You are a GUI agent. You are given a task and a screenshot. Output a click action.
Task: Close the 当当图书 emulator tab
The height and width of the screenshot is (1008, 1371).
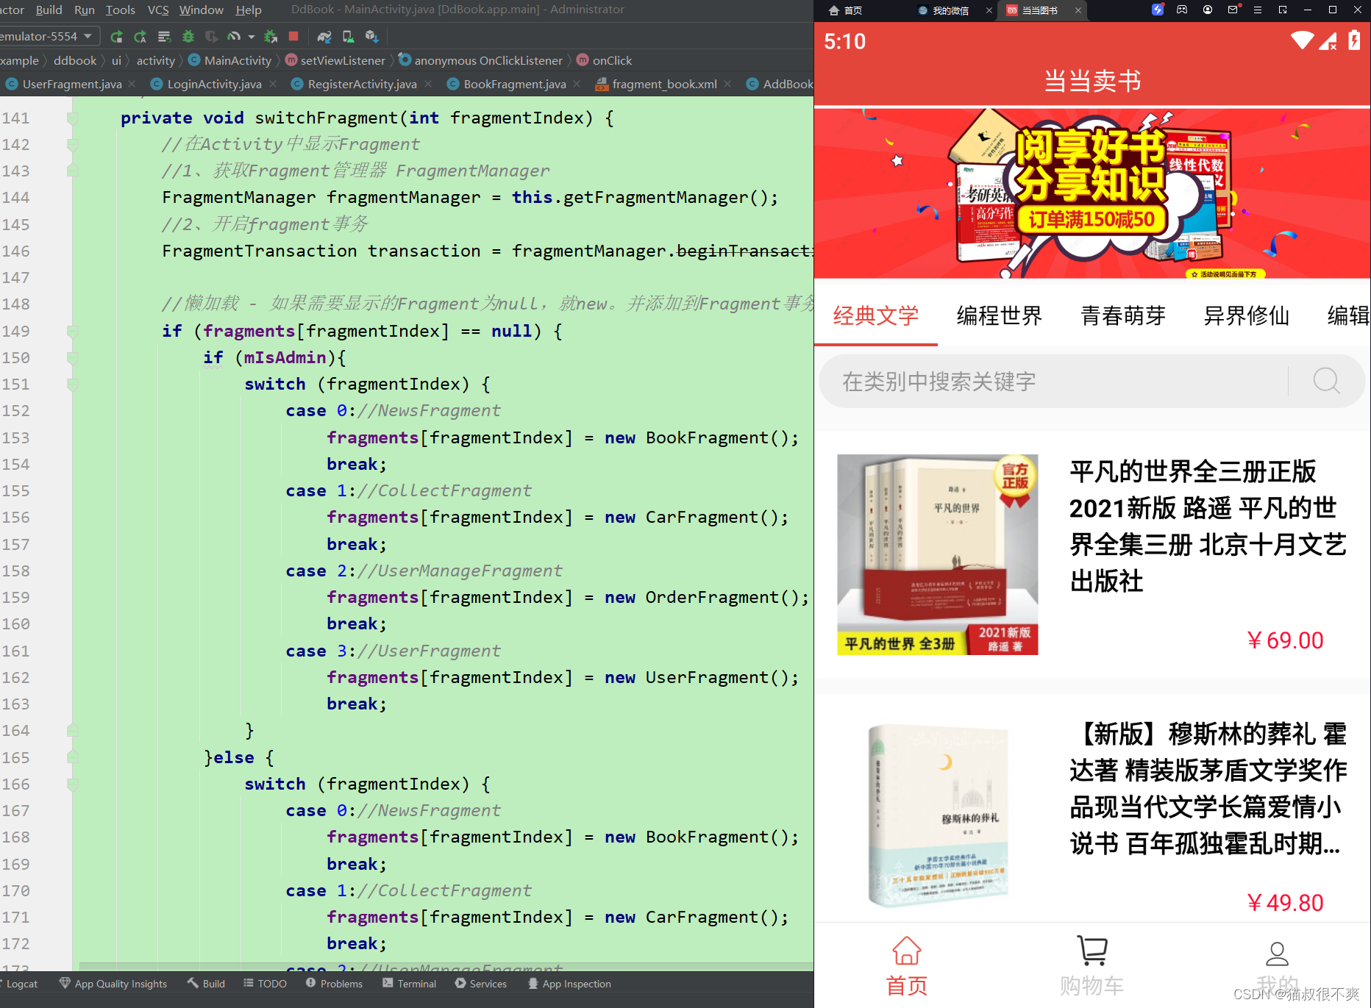(x=1078, y=10)
